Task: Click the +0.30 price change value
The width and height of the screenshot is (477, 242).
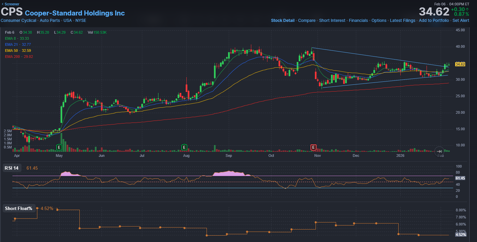Action: point(460,9)
